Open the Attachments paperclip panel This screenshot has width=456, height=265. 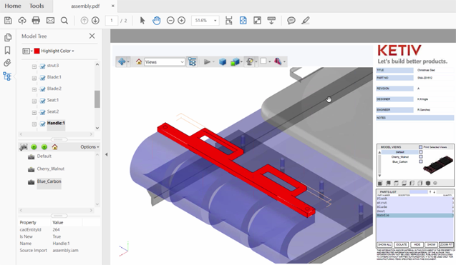tap(8, 63)
